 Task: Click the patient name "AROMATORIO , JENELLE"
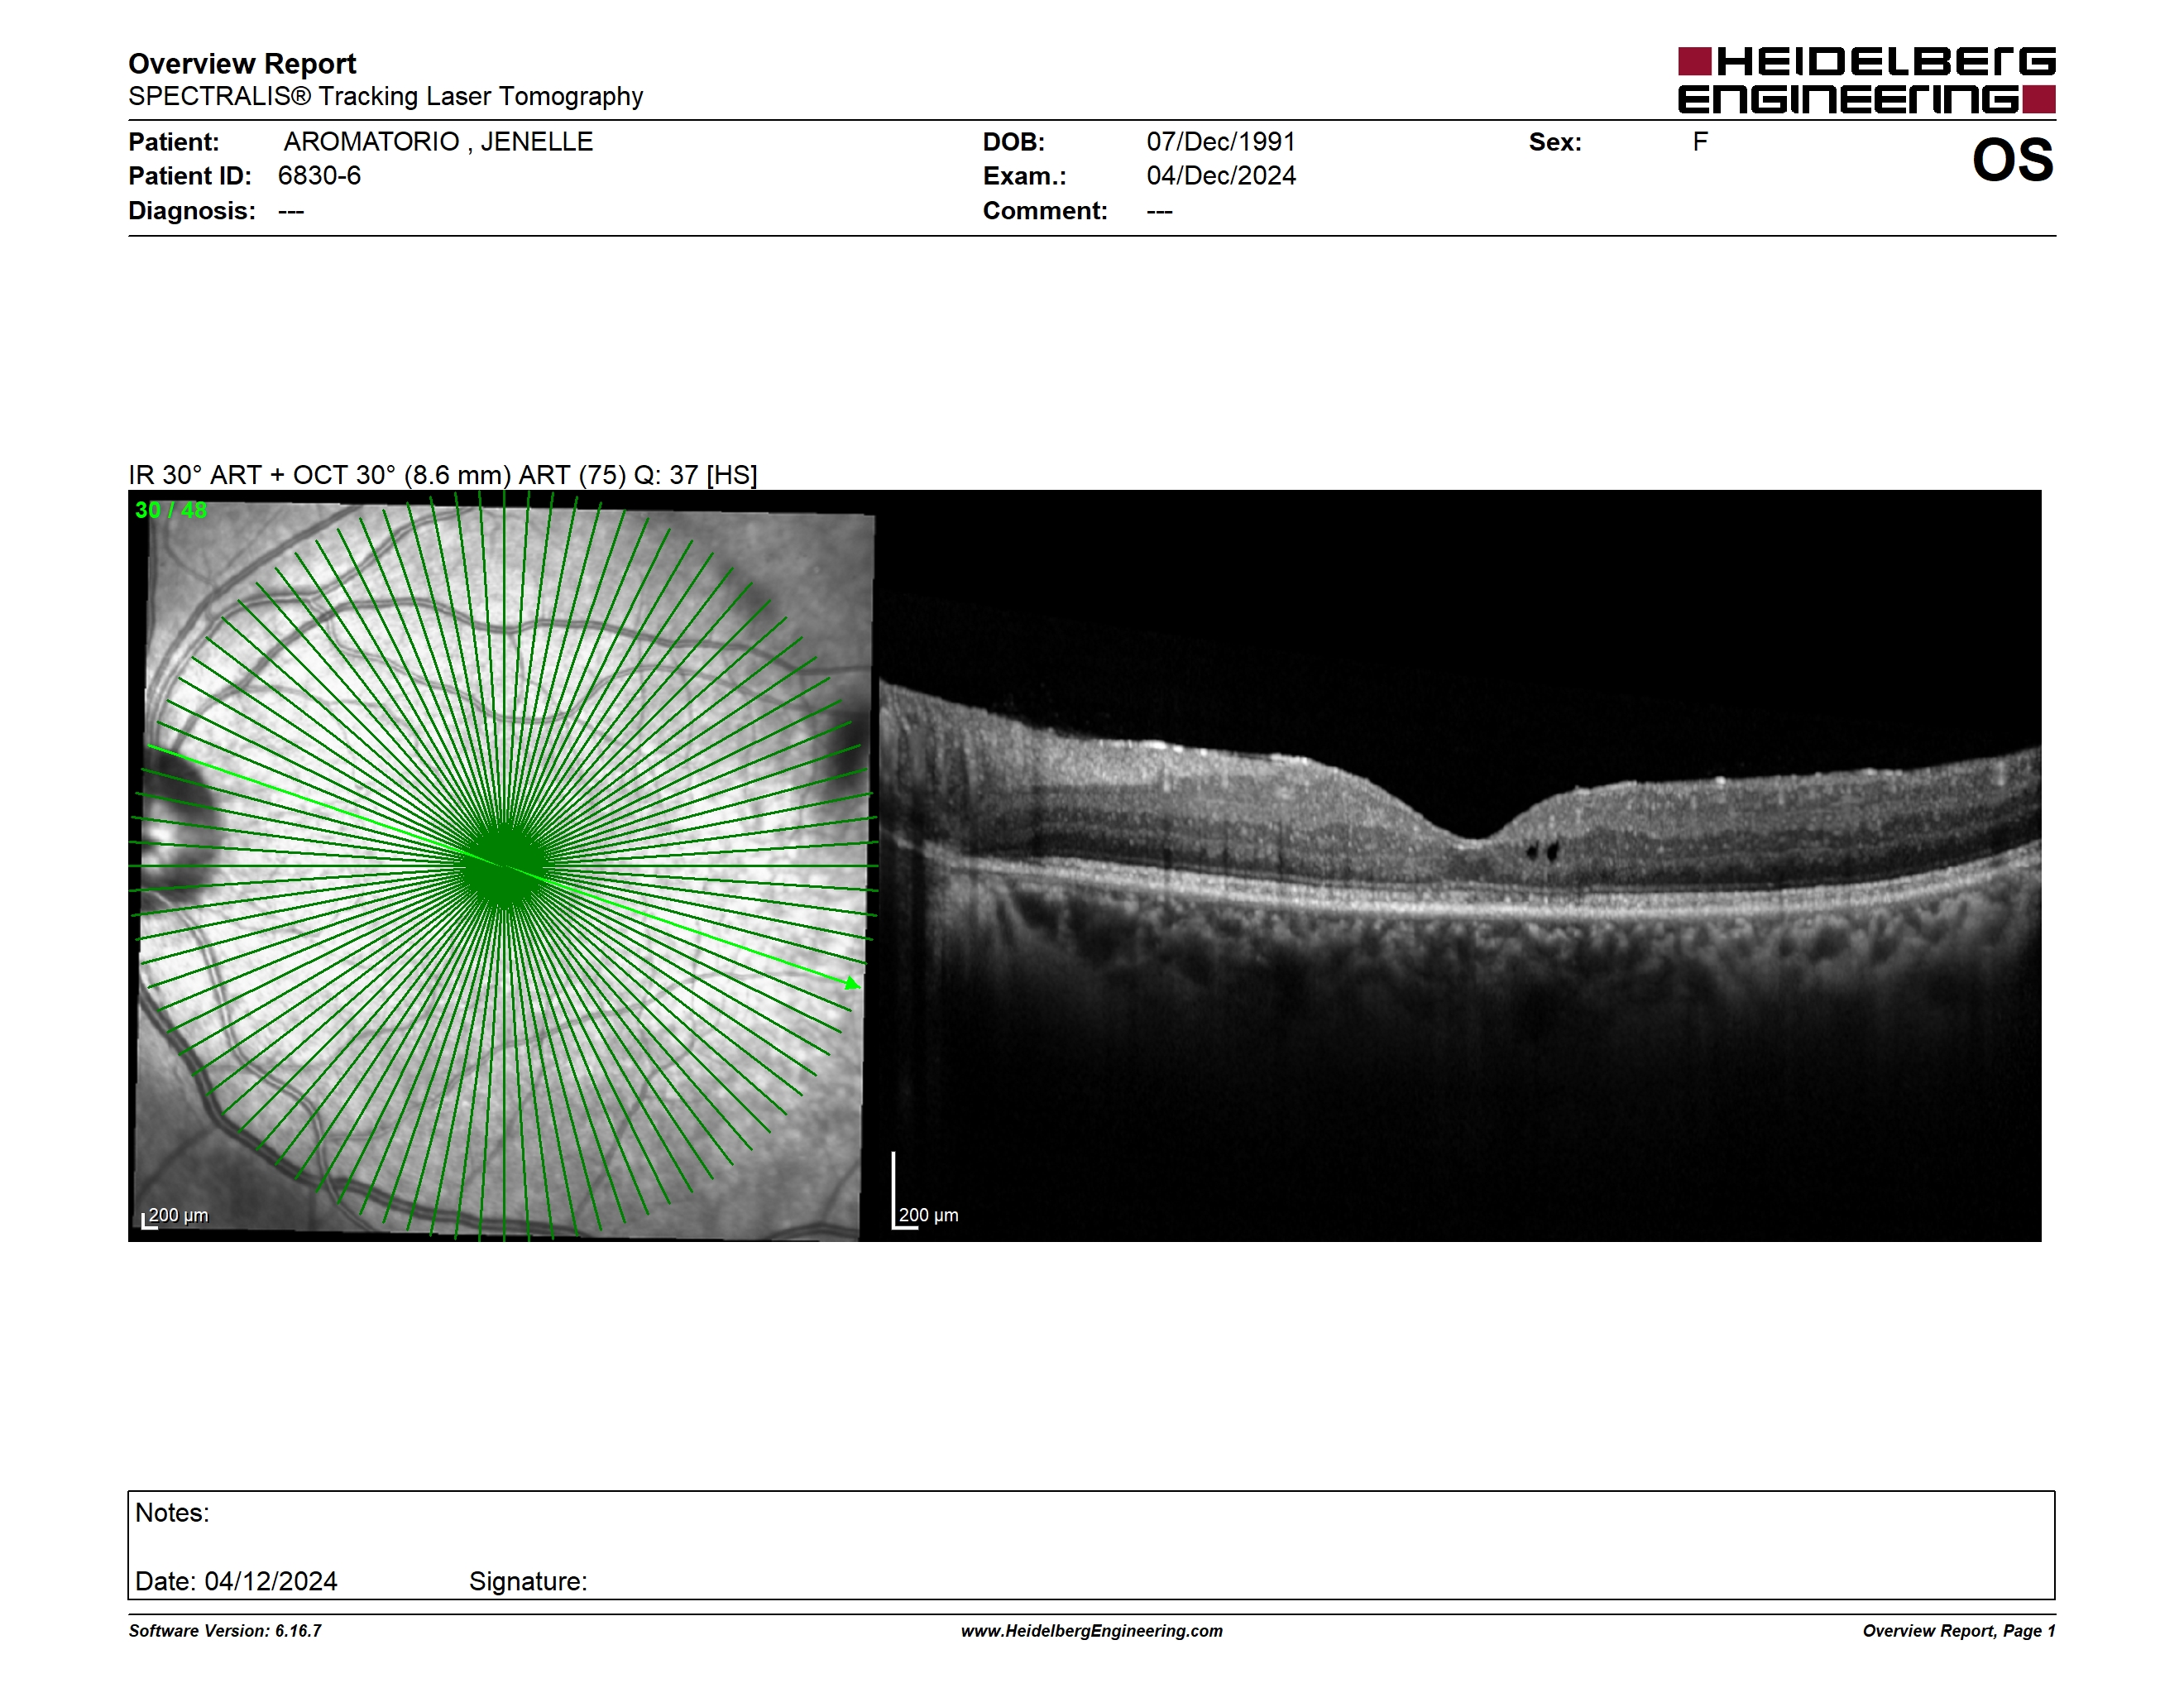(x=438, y=142)
